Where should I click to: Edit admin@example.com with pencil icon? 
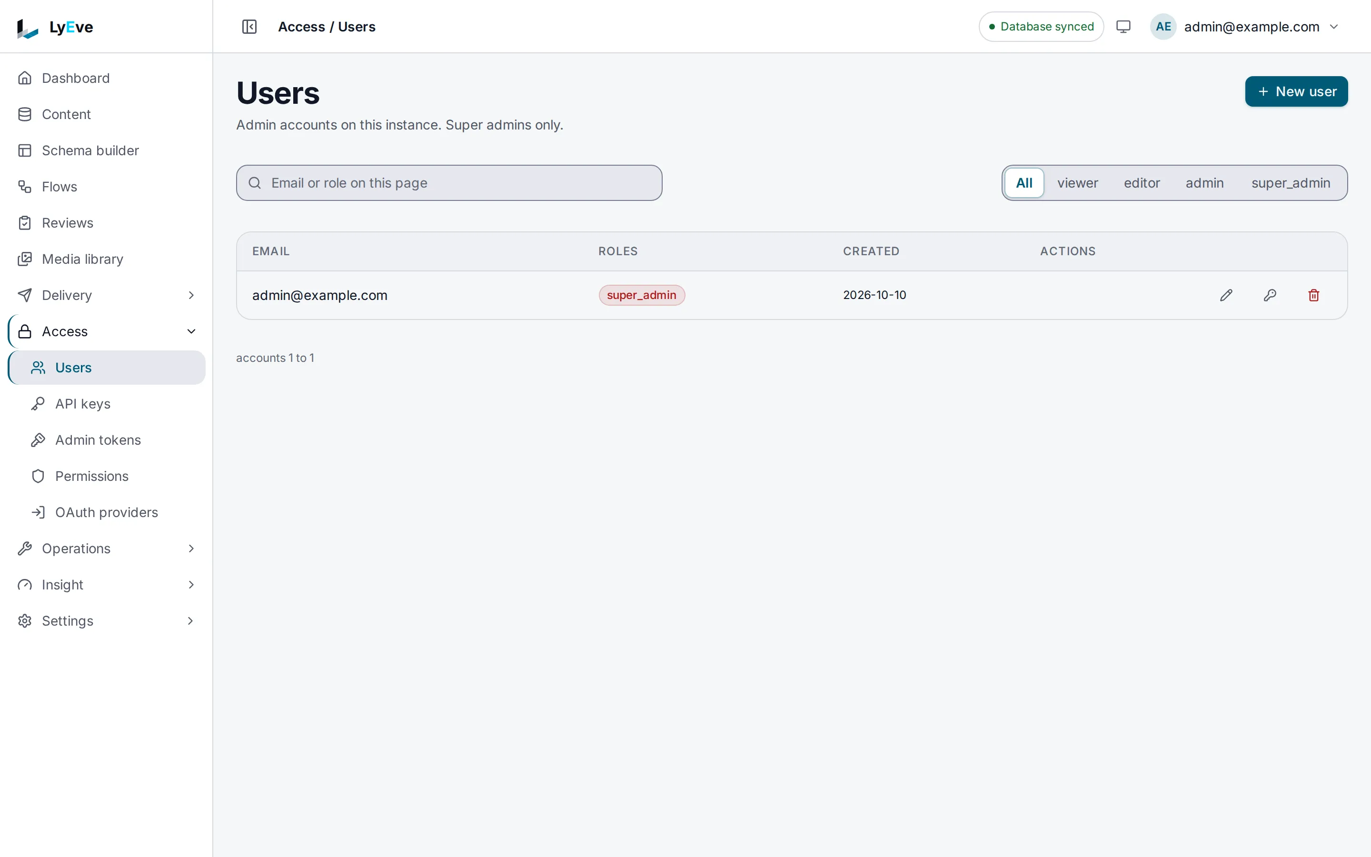pyautogui.click(x=1226, y=295)
